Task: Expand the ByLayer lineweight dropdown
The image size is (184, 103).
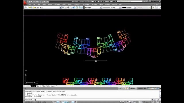Action: 135,7
